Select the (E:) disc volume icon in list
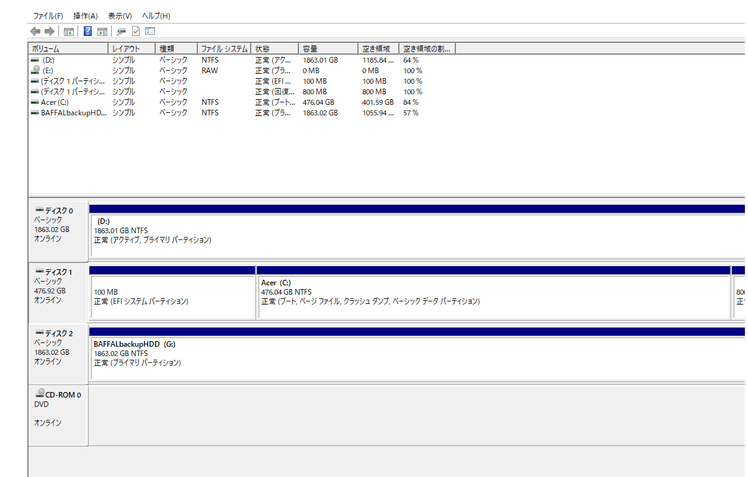 [x=35, y=71]
